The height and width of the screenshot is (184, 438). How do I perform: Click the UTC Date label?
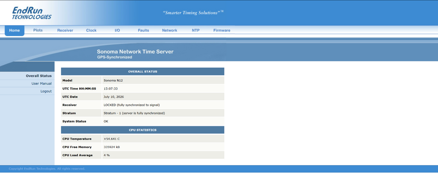click(x=70, y=97)
